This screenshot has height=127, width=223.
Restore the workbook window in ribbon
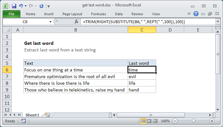[210, 14]
